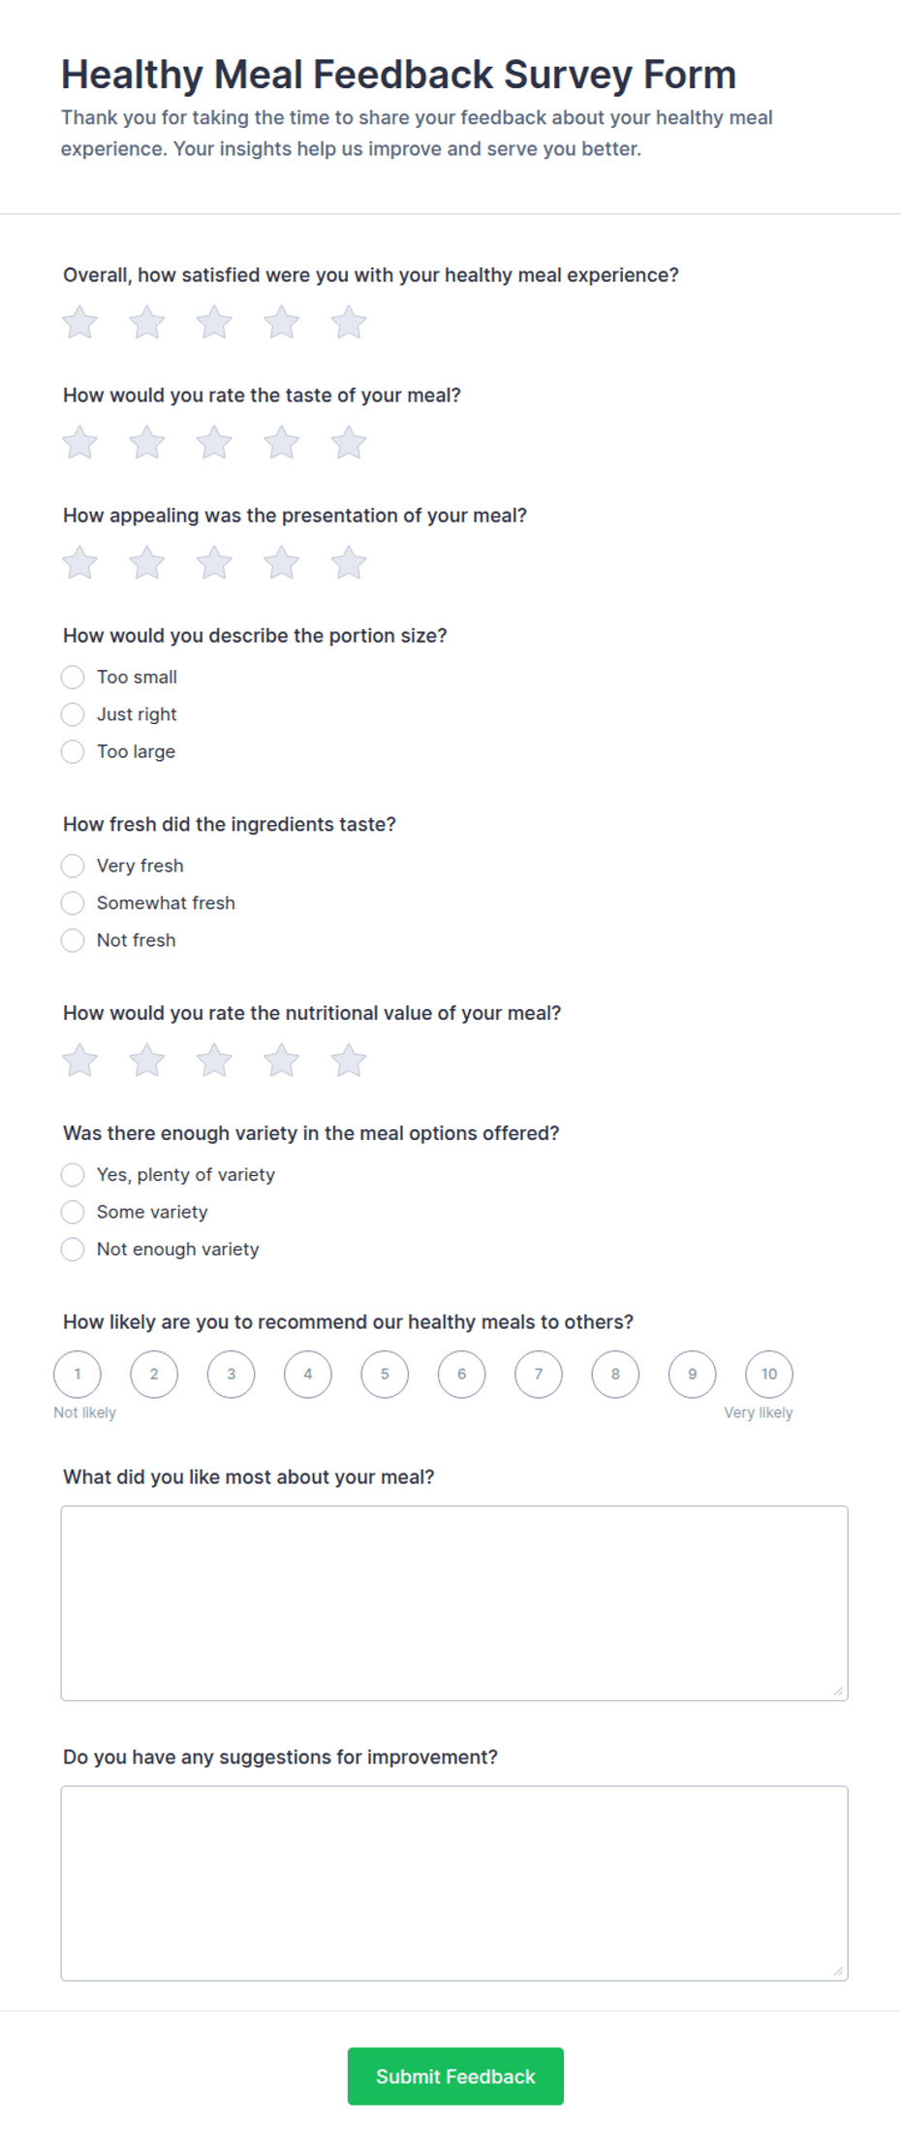Rate the meal taste four stars

point(282,443)
